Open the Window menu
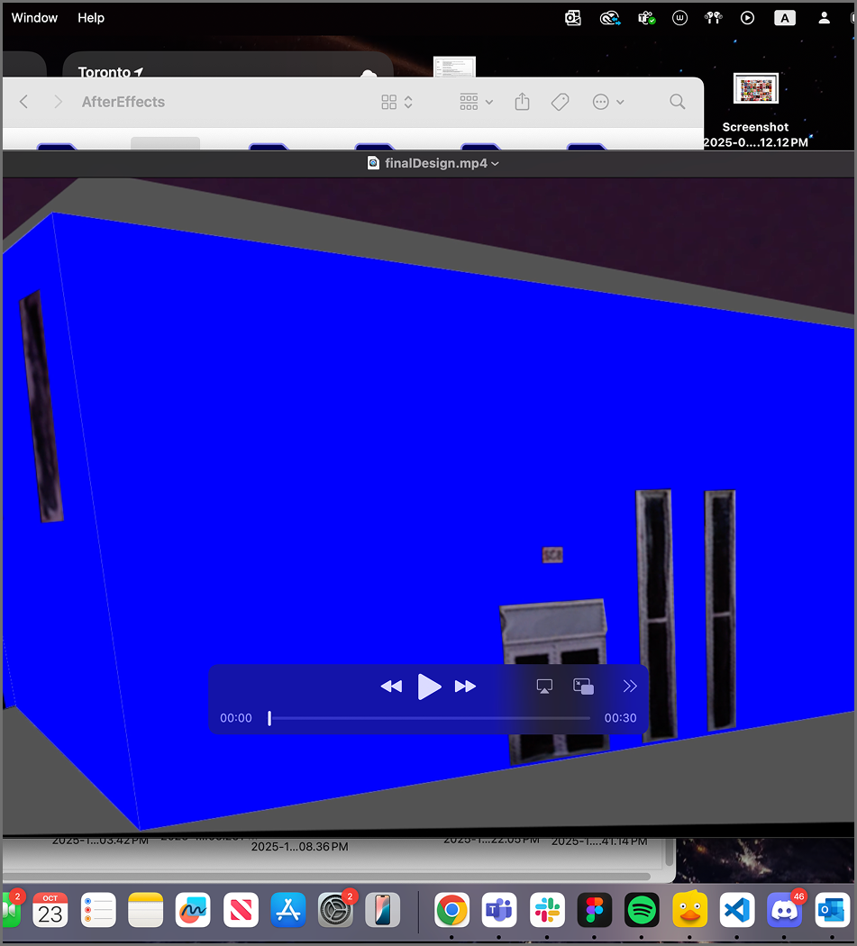 pos(33,17)
